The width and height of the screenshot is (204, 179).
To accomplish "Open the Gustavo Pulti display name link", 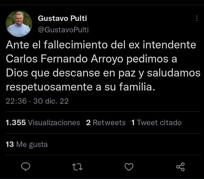I will pos(62,19).
